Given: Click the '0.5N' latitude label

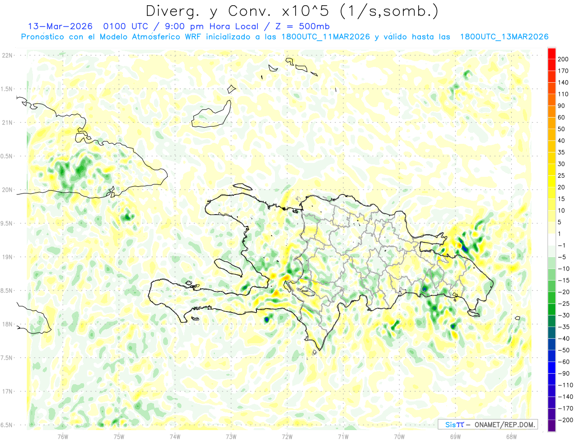Looking at the screenshot, I should point(7,156).
